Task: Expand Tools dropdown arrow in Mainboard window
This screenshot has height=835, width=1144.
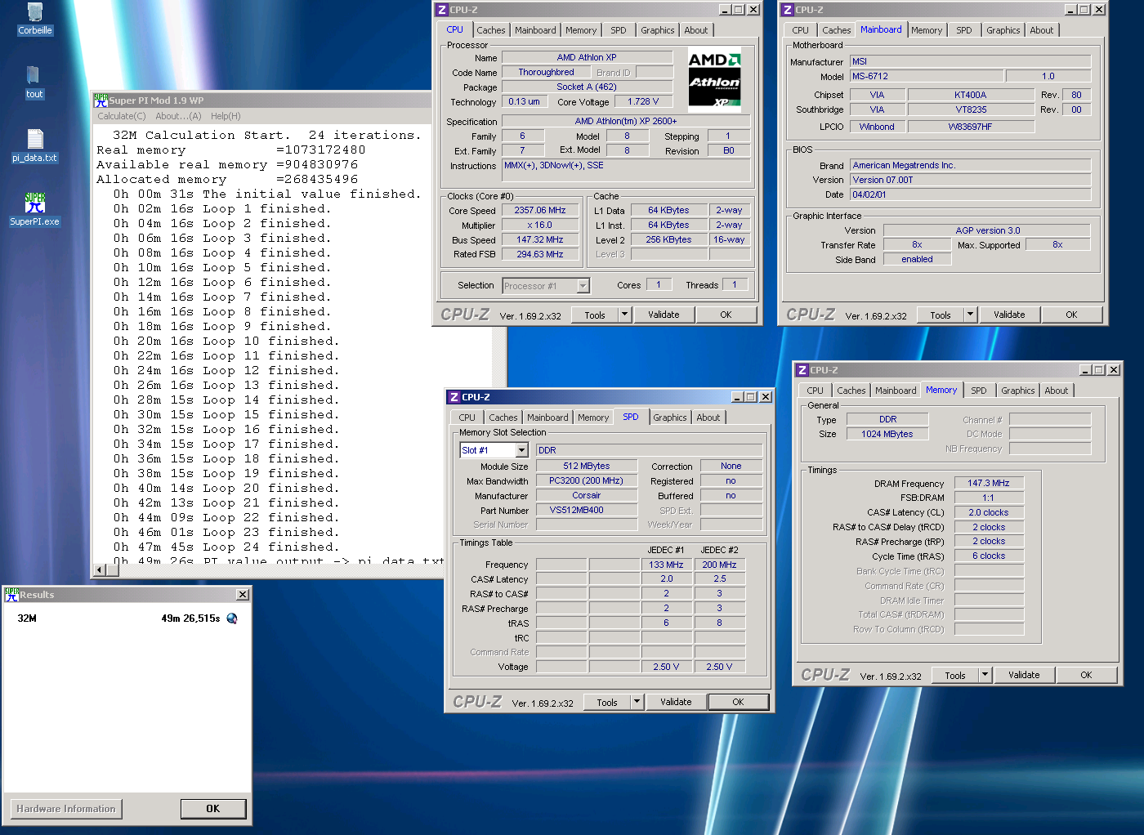Action: coord(970,315)
